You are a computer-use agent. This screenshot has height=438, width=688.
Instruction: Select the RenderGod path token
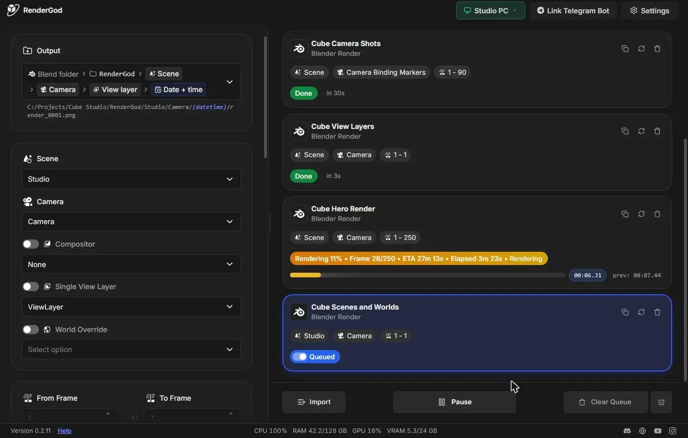click(x=112, y=74)
